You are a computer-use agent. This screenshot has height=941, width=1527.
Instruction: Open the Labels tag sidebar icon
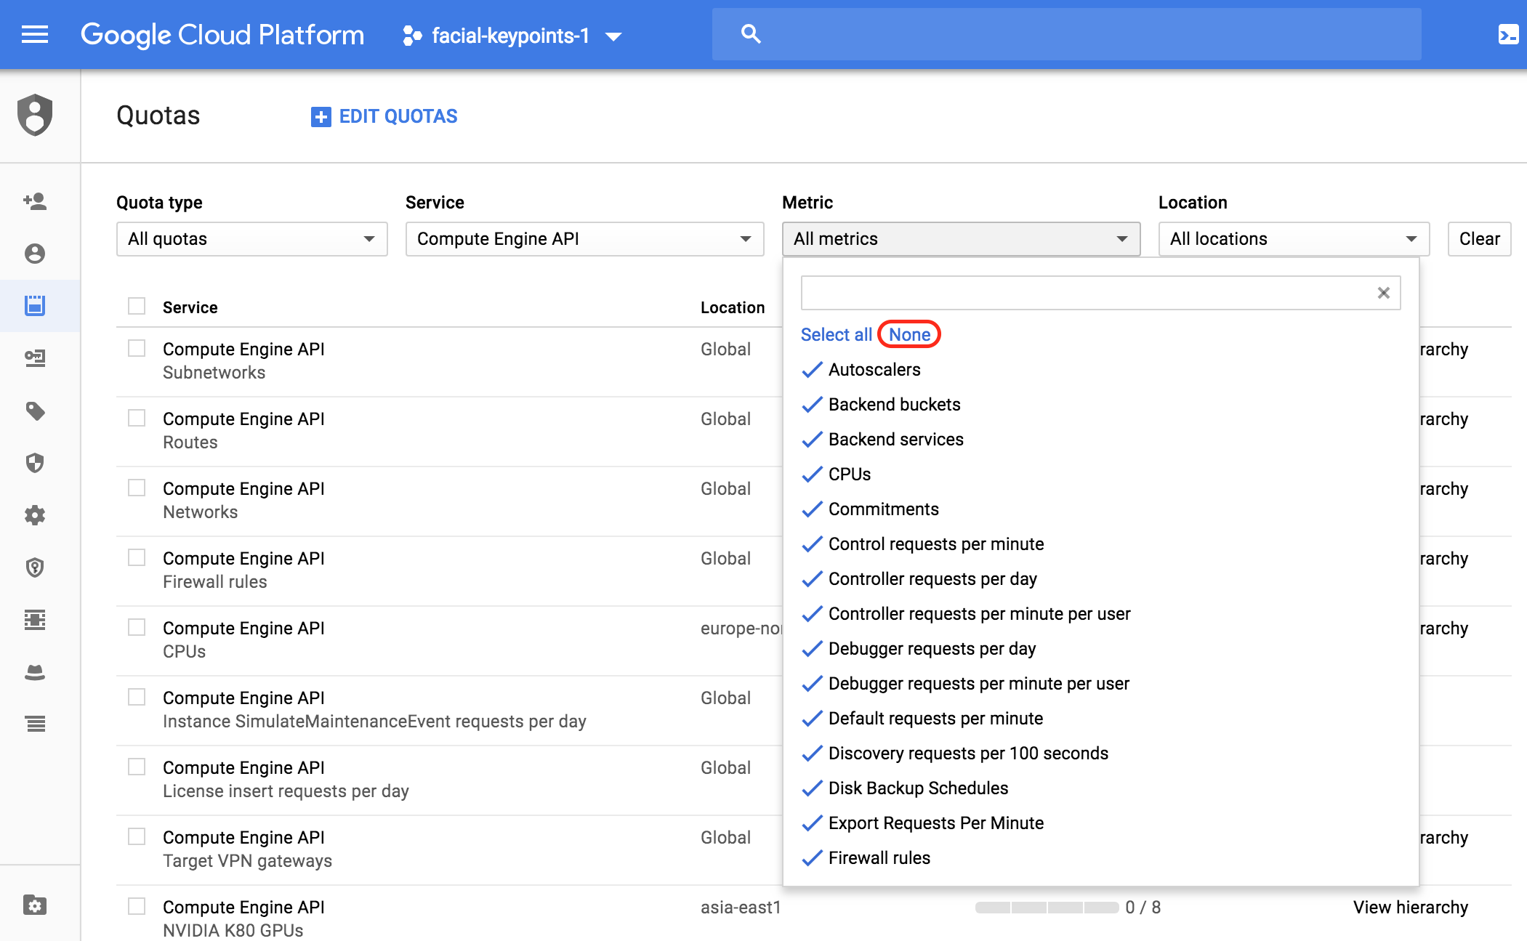coord(34,411)
